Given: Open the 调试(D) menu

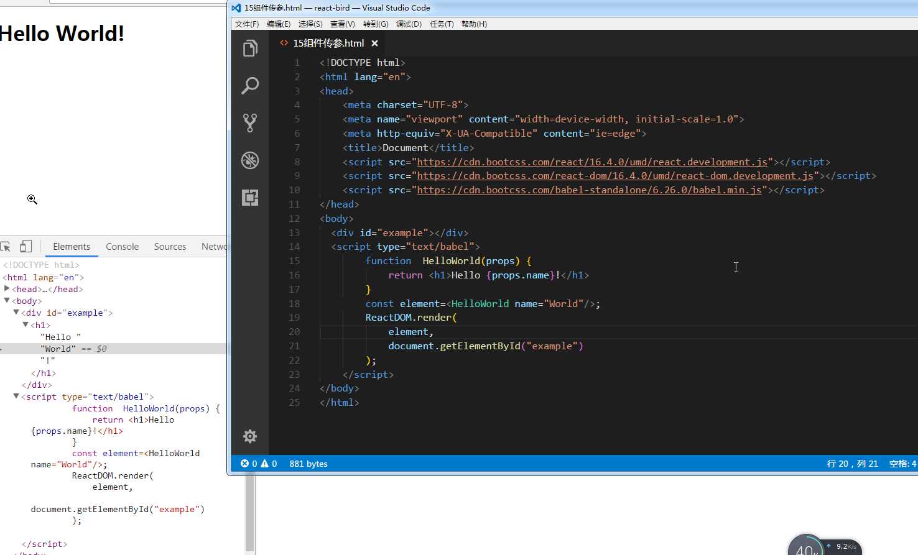Looking at the screenshot, I should [x=409, y=24].
